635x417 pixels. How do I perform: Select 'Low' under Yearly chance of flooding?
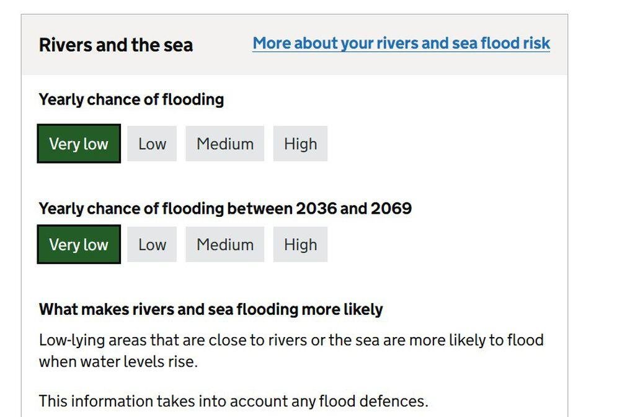pos(152,144)
